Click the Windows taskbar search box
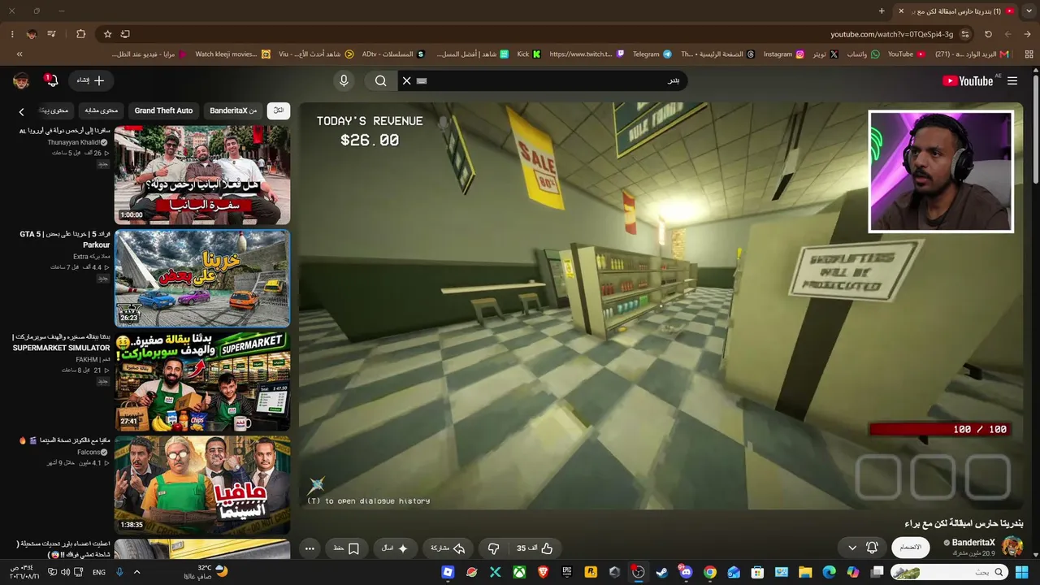The height and width of the screenshot is (585, 1040). click(948, 572)
